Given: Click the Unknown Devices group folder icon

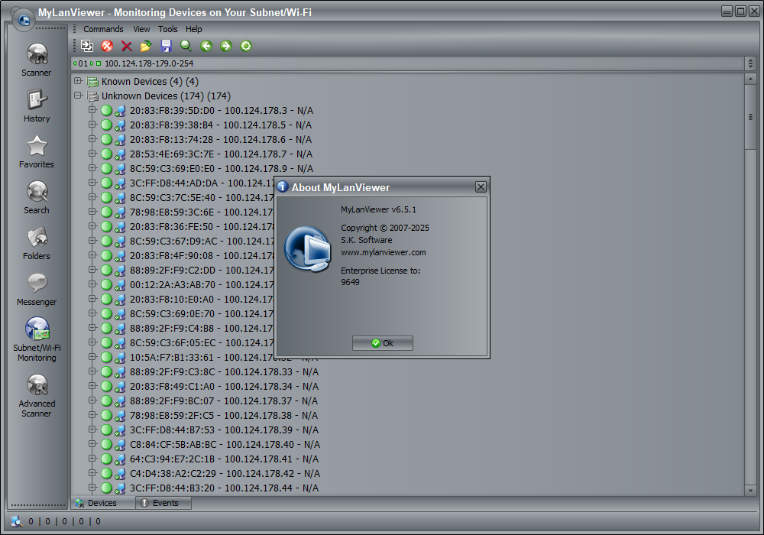Looking at the screenshot, I should coord(92,96).
